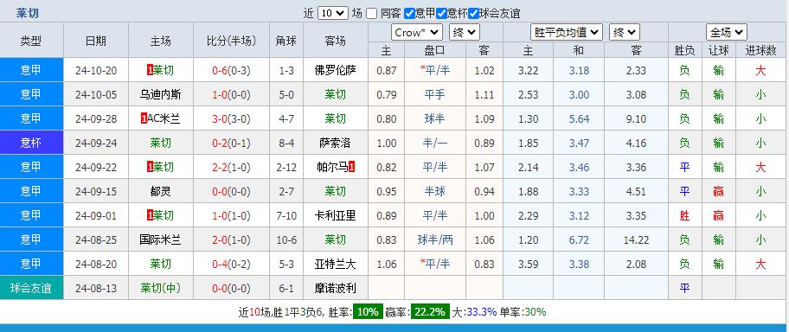Click red card marker beside 帕尔马
The width and height of the screenshot is (789, 332).
(352, 167)
